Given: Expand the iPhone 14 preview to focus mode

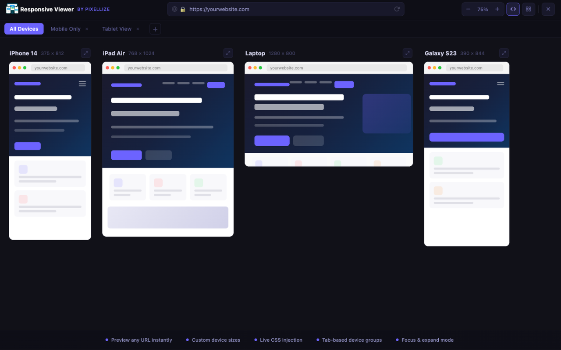Looking at the screenshot, I should (85, 53).
